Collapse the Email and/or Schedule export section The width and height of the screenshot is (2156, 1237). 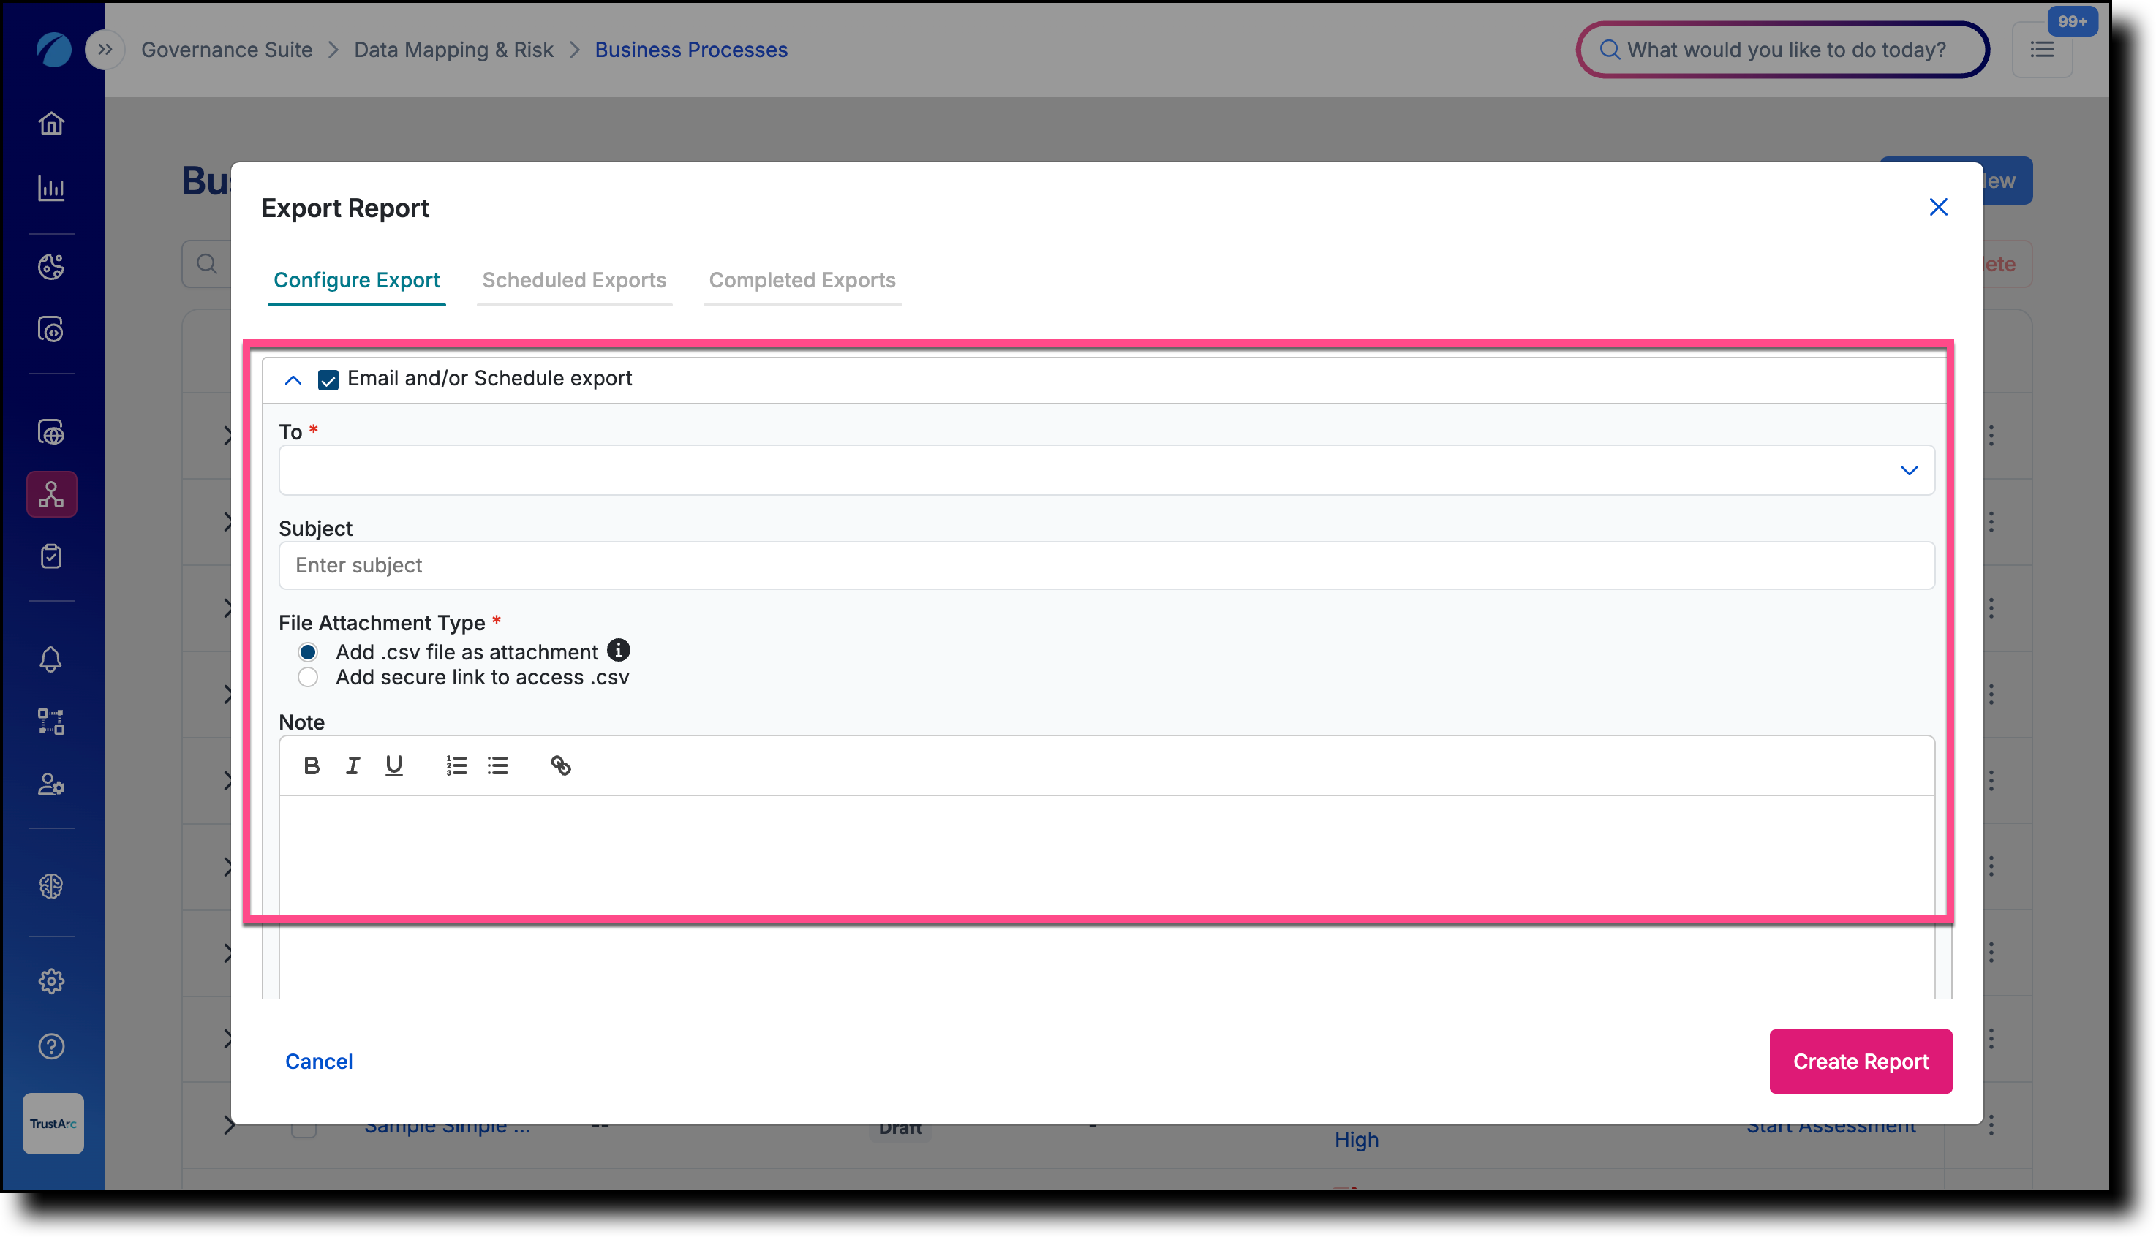(293, 379)
